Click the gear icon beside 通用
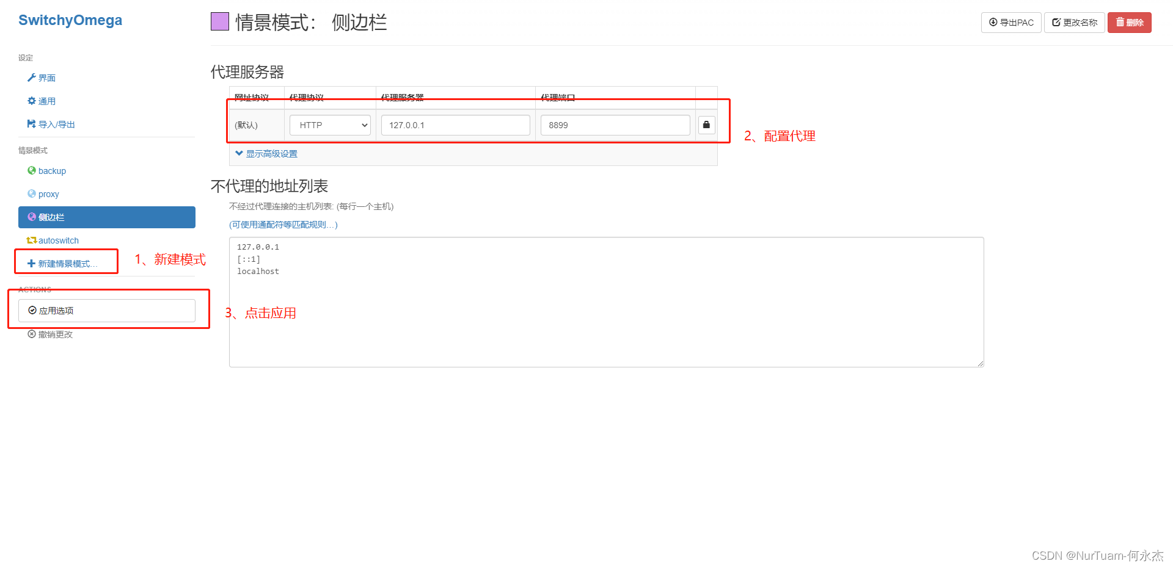 32,101
